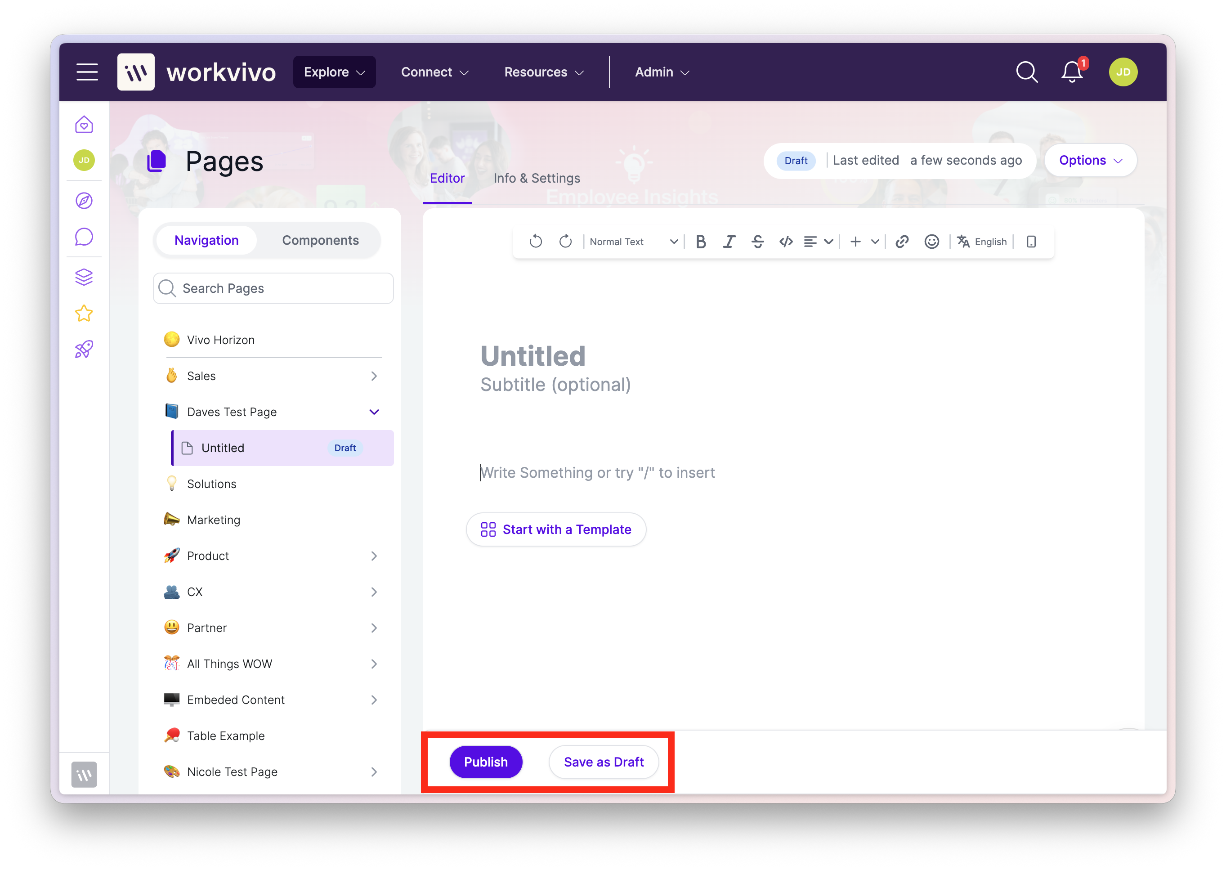The width and height of the screenshot is (1226, 870).
Task: Click the Write Something body area
Action: 597,472
